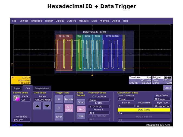
Task: Open the Timebase descriptor box
Action: click(140, 80)
